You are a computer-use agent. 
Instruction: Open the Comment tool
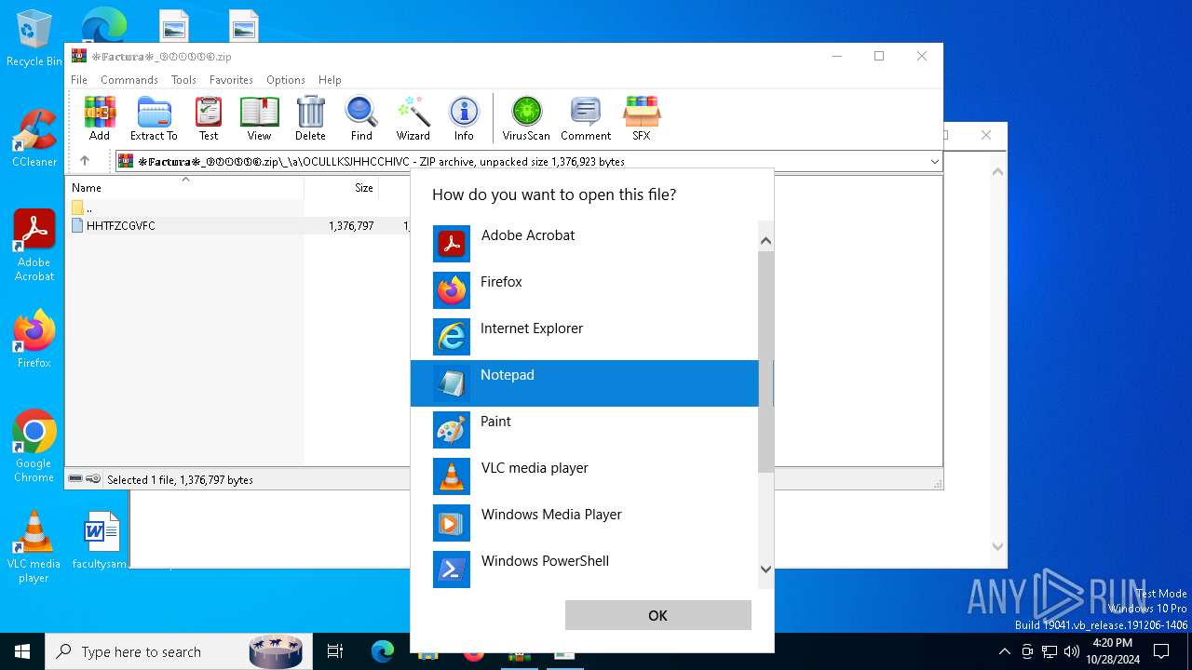pyautogui.click(x=586, y=118)
